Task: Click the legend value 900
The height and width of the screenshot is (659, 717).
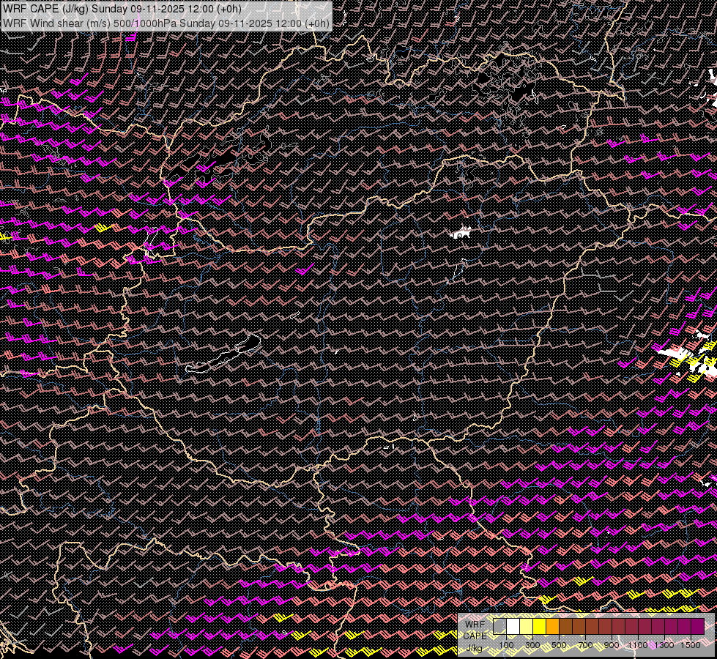Action: (x=612, y=645)
